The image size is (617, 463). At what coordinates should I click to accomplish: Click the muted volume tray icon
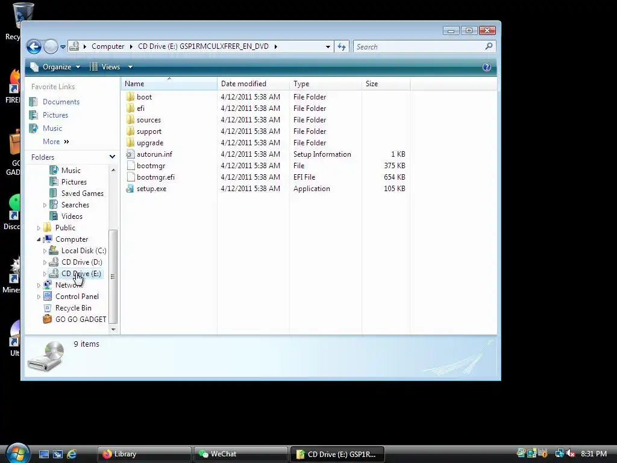[571, 453]
